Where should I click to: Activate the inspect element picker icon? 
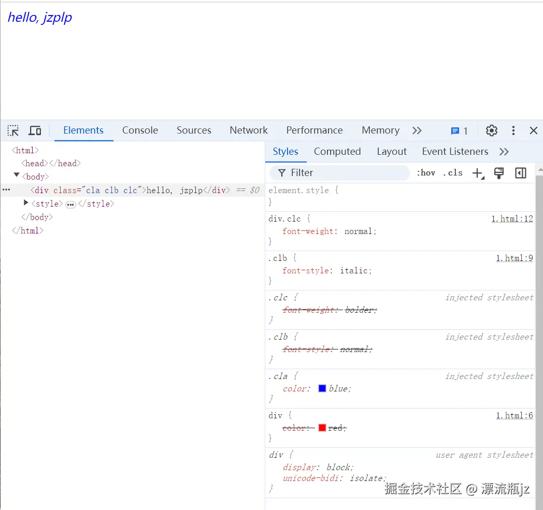pyautogui.click(x=13, y=130)
